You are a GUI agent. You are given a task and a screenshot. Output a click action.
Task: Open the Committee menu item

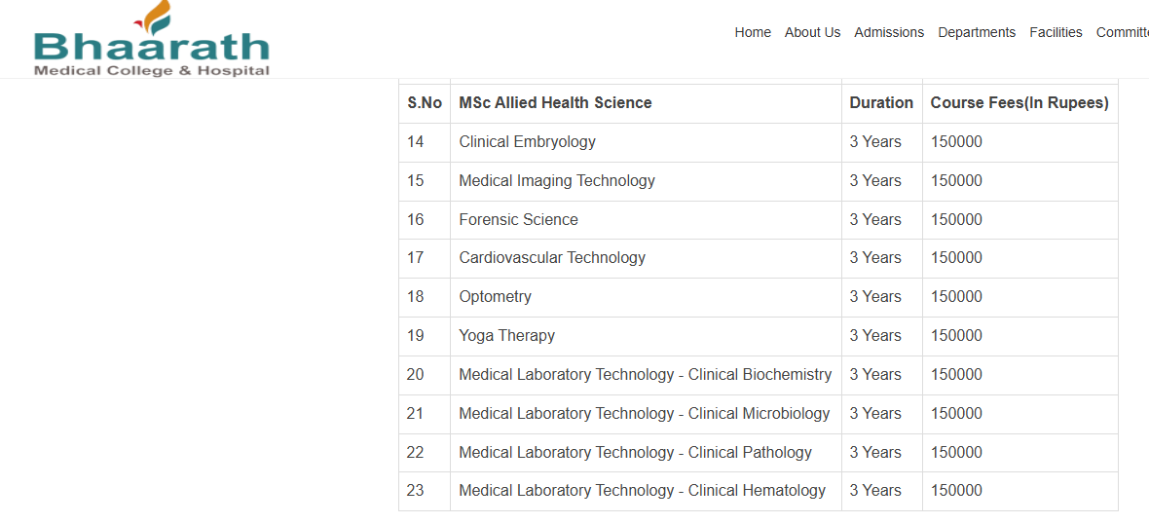(1123, 32)
